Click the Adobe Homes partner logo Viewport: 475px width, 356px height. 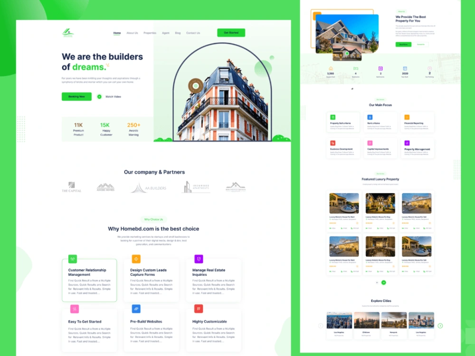[105, 187]
